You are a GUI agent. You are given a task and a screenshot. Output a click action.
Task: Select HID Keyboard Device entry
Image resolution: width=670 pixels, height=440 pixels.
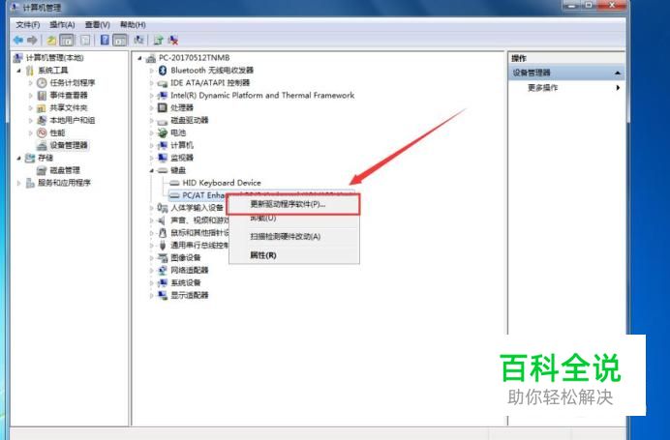[222, 183]
